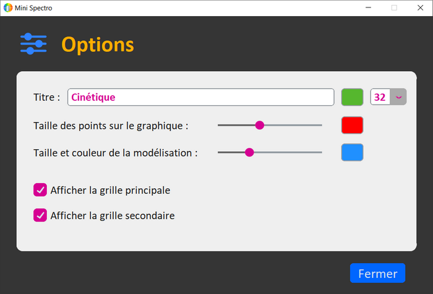Uncheck Afficher la grille principale

click(x=40, y=190)
